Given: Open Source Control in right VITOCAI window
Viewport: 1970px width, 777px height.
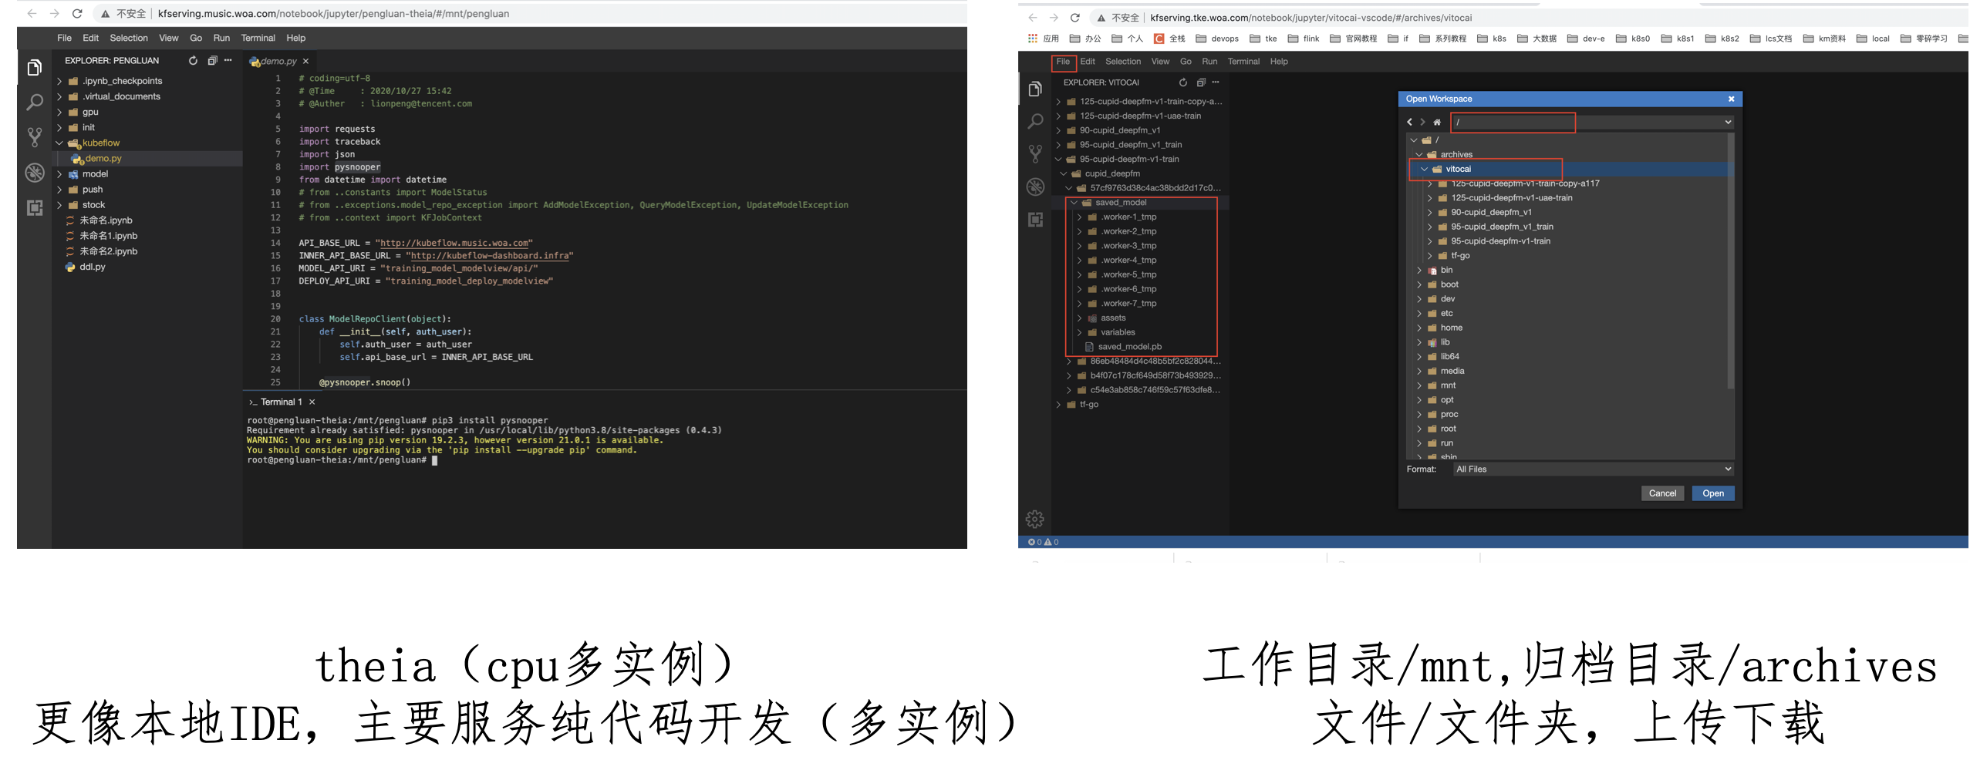Looking at the screenshot, I should click(x=1035, y=153).
